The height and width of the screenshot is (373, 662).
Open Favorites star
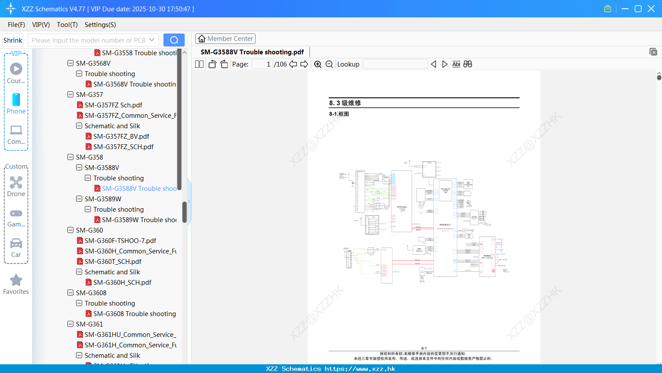(16, 284)
